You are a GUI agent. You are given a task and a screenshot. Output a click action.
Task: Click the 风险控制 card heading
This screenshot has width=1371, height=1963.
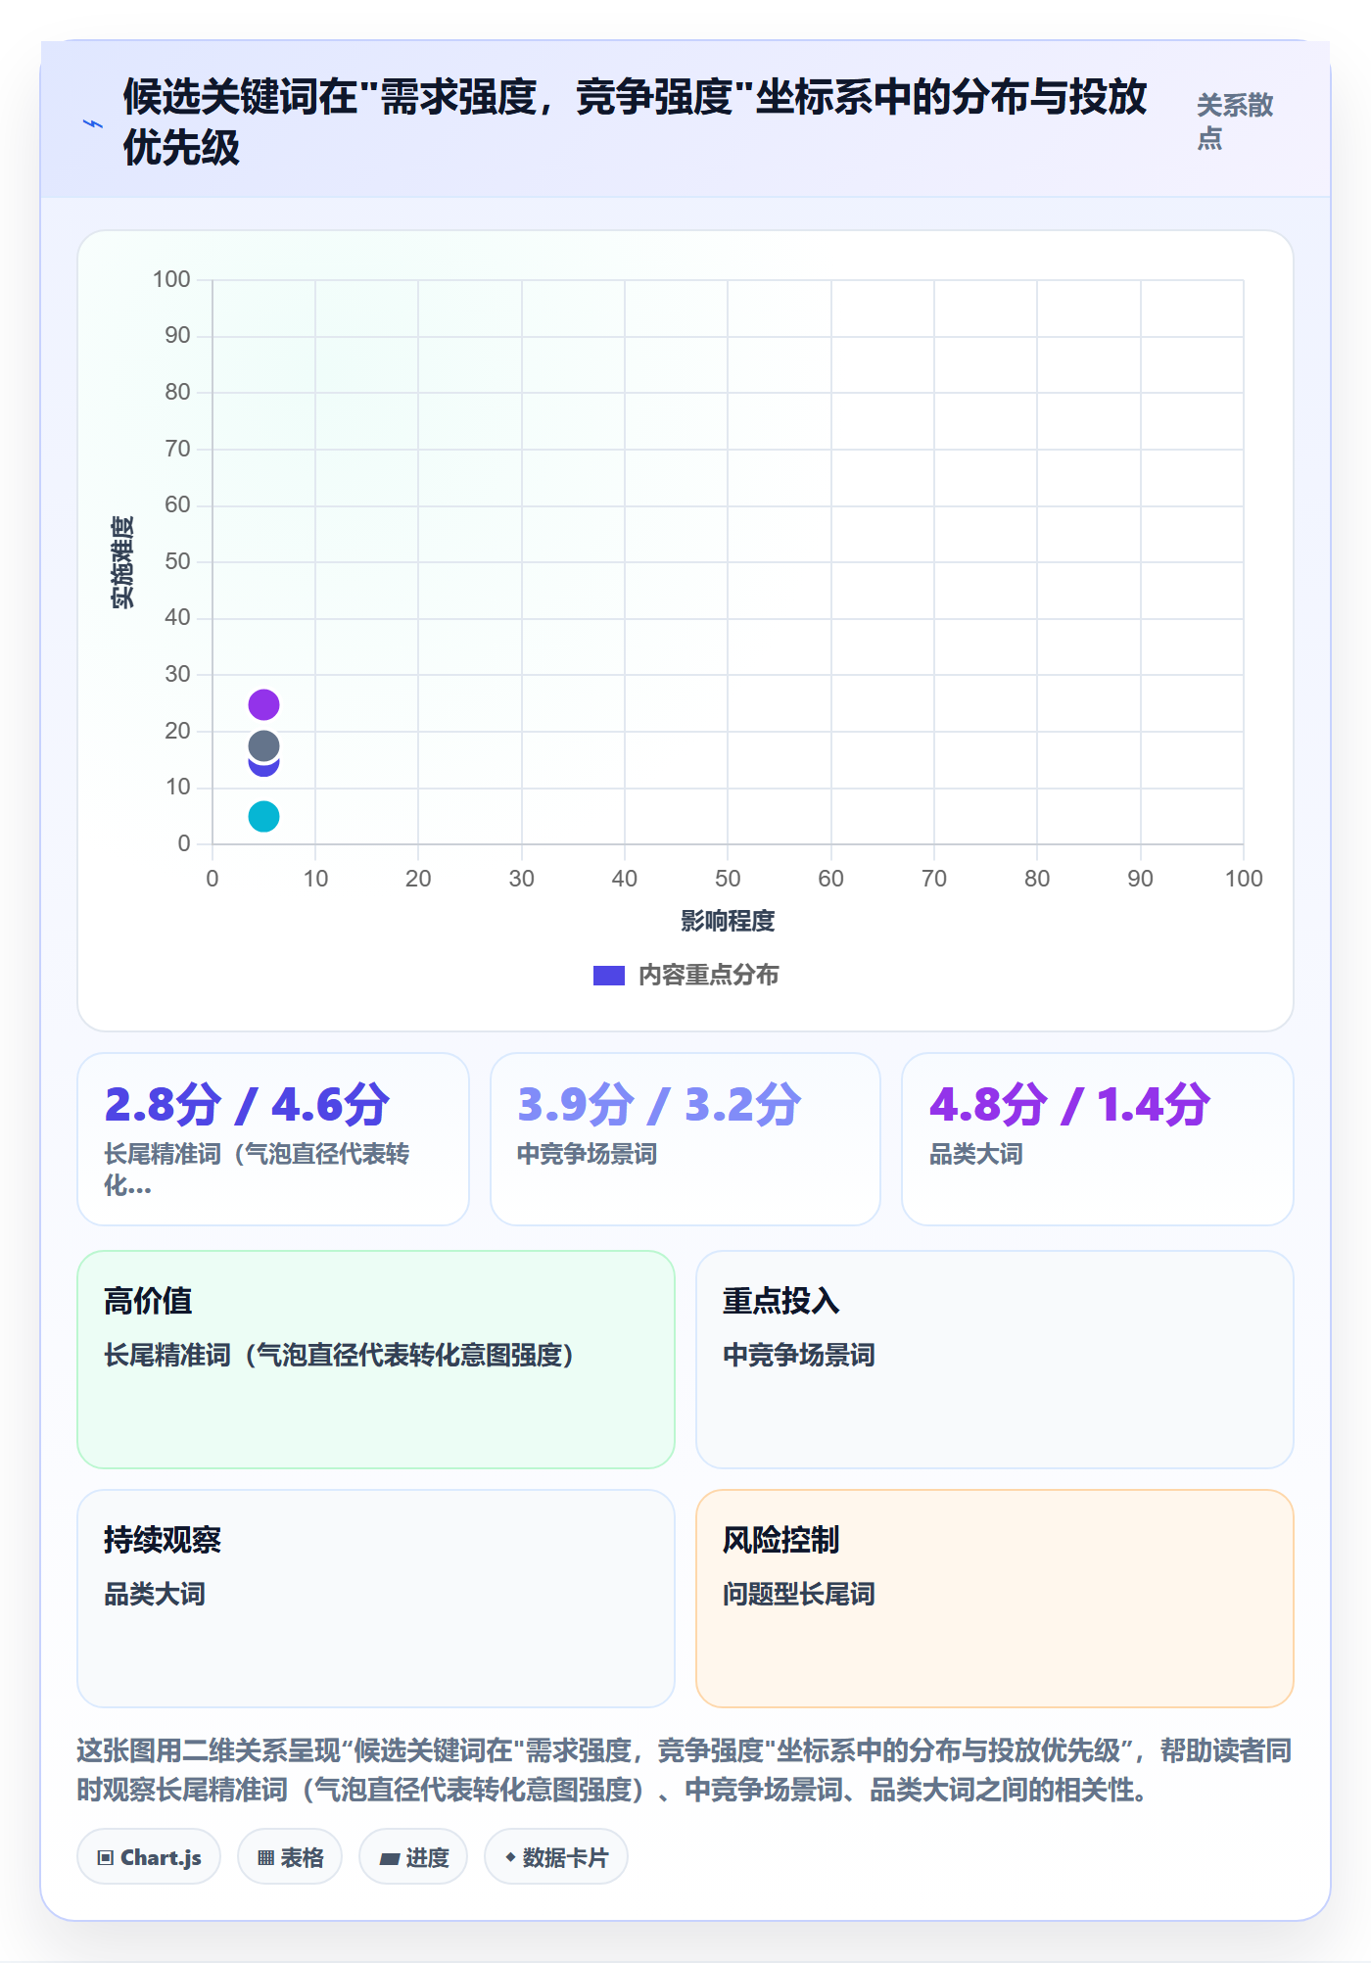781,1540
